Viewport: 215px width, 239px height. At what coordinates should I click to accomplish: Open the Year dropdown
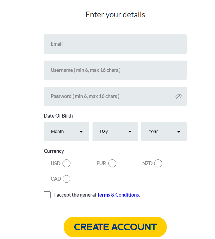tap(164, 131)
